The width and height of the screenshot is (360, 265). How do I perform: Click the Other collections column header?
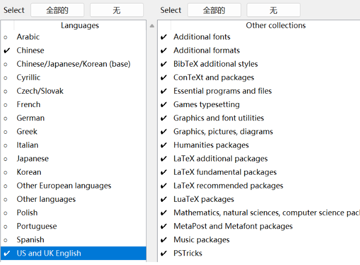pos(275,25)
